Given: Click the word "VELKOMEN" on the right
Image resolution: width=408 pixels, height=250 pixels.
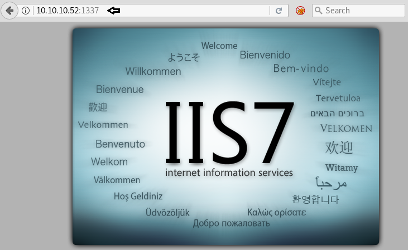Looking at the screenshot, I should 346,129.
